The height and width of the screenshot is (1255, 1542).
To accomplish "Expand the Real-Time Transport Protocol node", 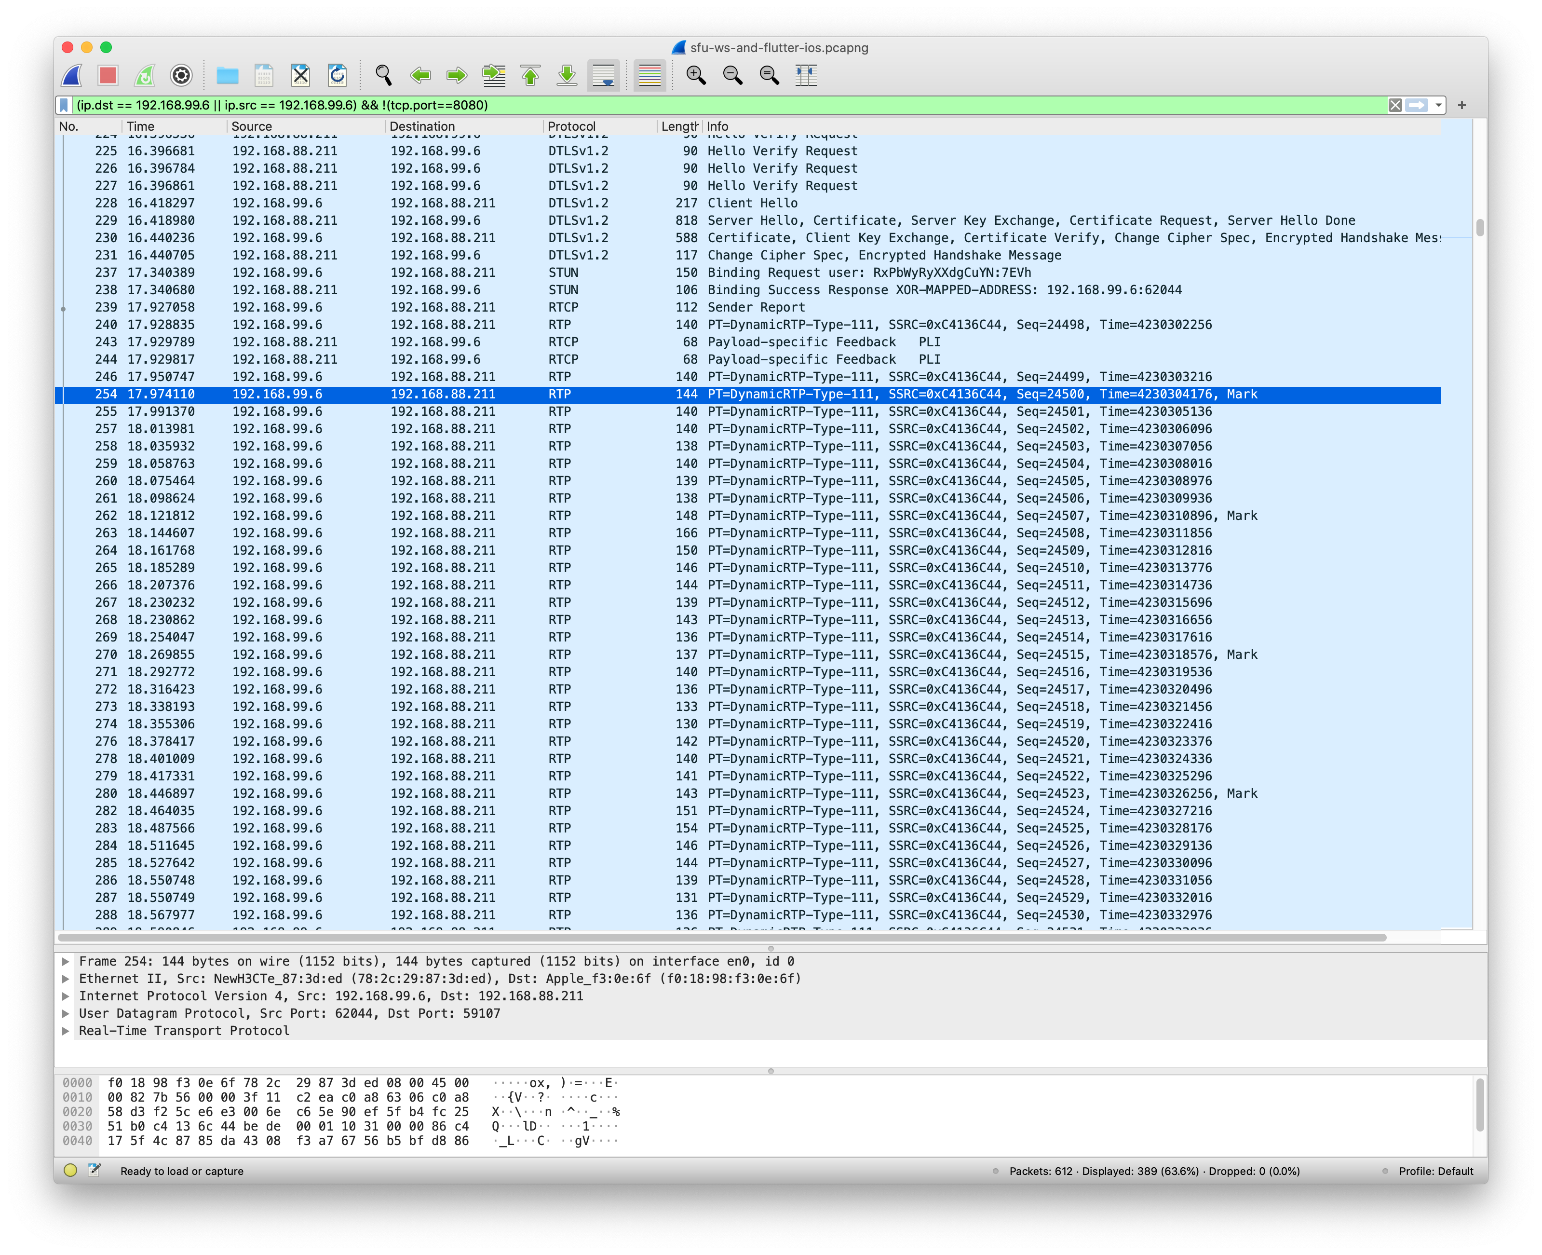I will tap(67, 1031).
